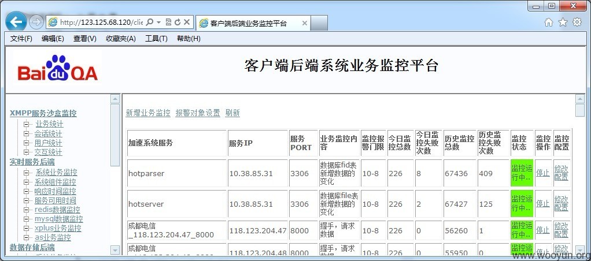591x261 pixels.
Task: Open a new blank tab
Action: click(319, 23)
